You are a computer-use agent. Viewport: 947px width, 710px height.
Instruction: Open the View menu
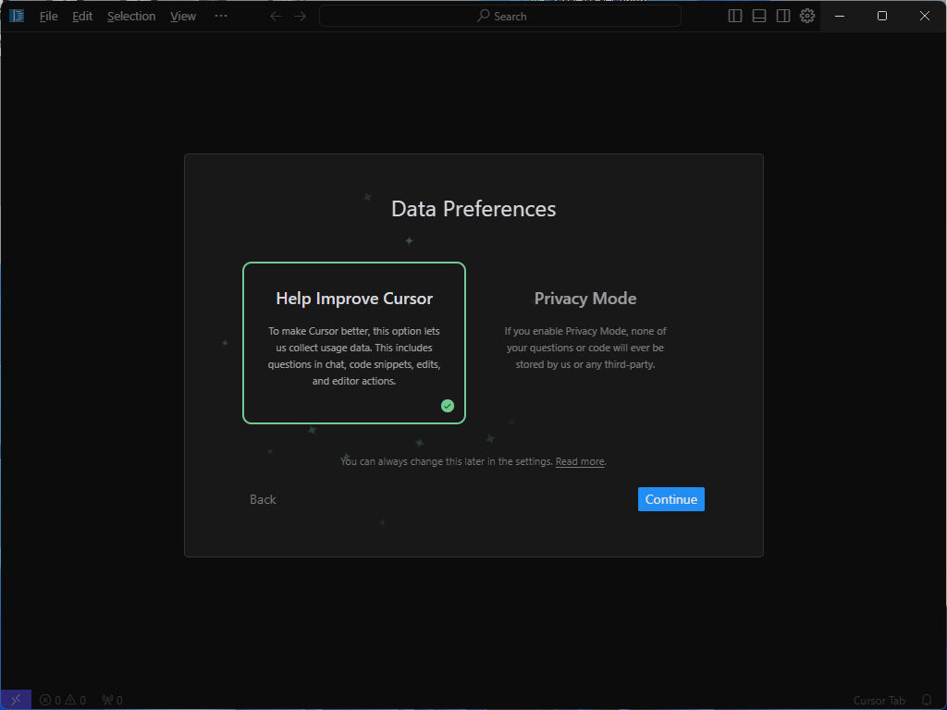(183, 17)
